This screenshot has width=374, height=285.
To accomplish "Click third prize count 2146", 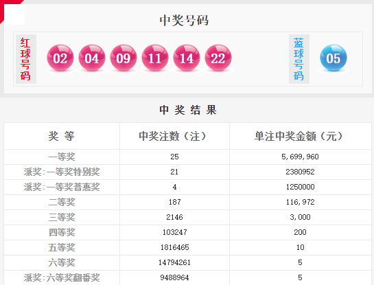I will tap(174, 217).
